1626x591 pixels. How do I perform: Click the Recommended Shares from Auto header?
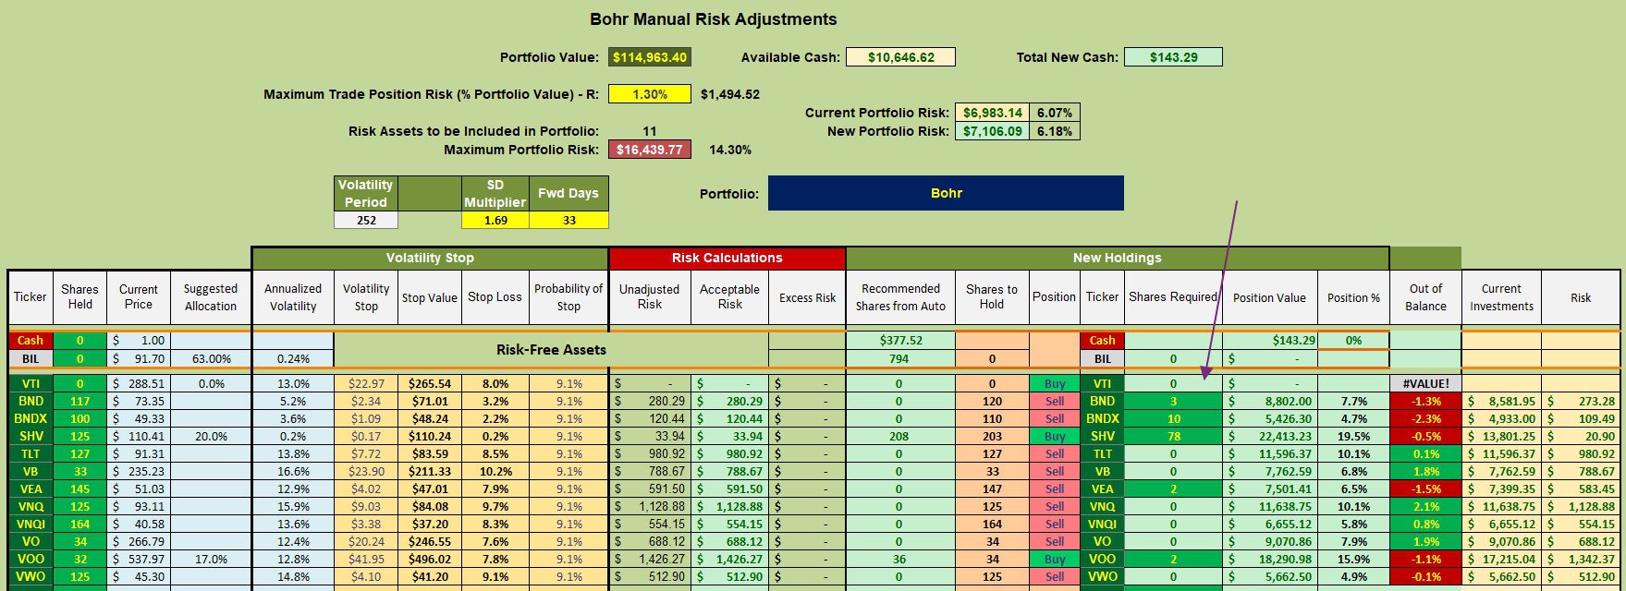(x=900, y=297)
